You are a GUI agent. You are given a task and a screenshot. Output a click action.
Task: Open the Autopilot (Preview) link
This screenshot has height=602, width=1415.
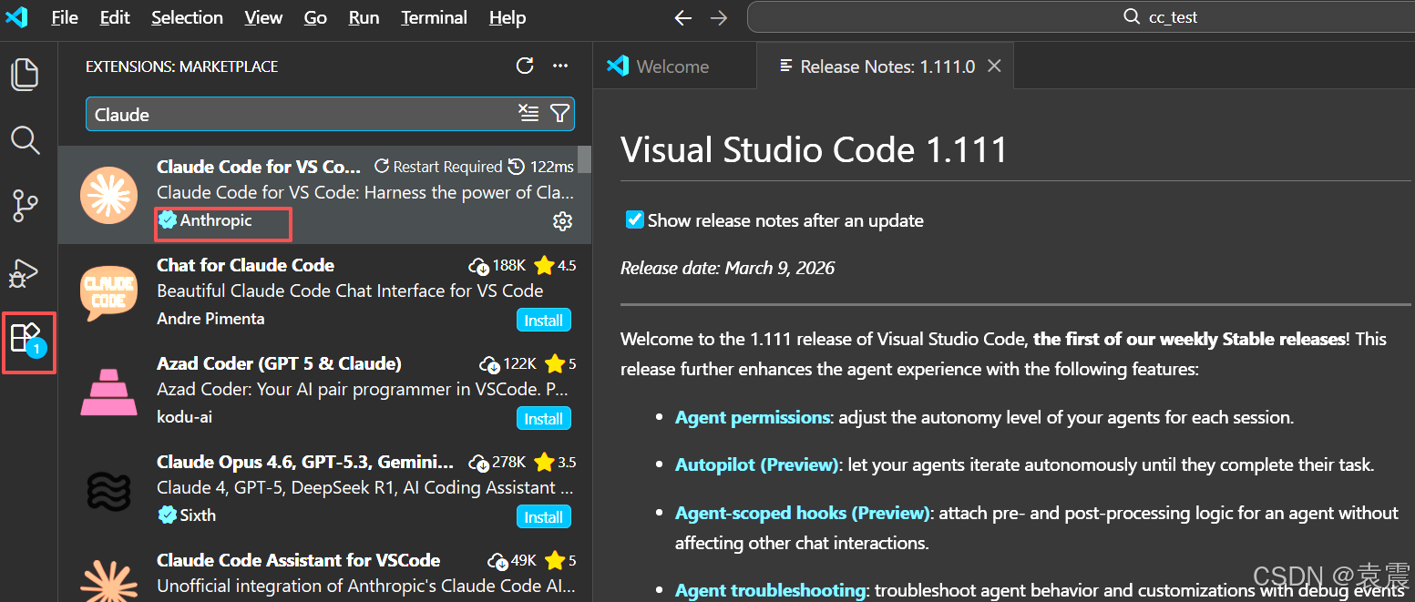point(756,464)
